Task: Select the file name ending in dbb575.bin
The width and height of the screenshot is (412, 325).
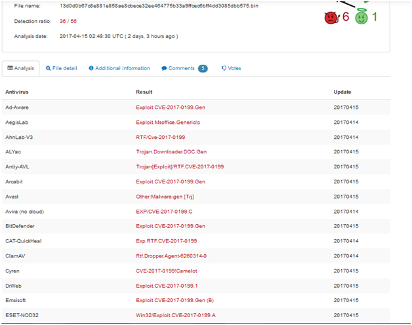Action: point(159,6)
